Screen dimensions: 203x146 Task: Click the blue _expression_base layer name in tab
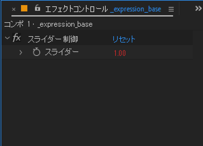pos(136,9)
